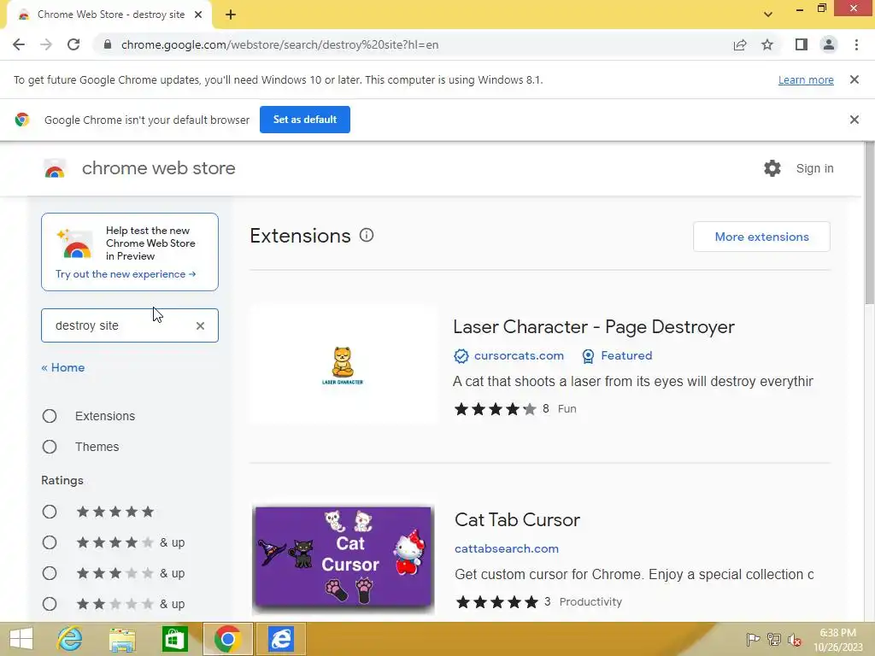Image resolution: width=875 pixels, height=656 pixels.
Task: Open Chrome's three-dot menu
Action: (x=856, y=44)
